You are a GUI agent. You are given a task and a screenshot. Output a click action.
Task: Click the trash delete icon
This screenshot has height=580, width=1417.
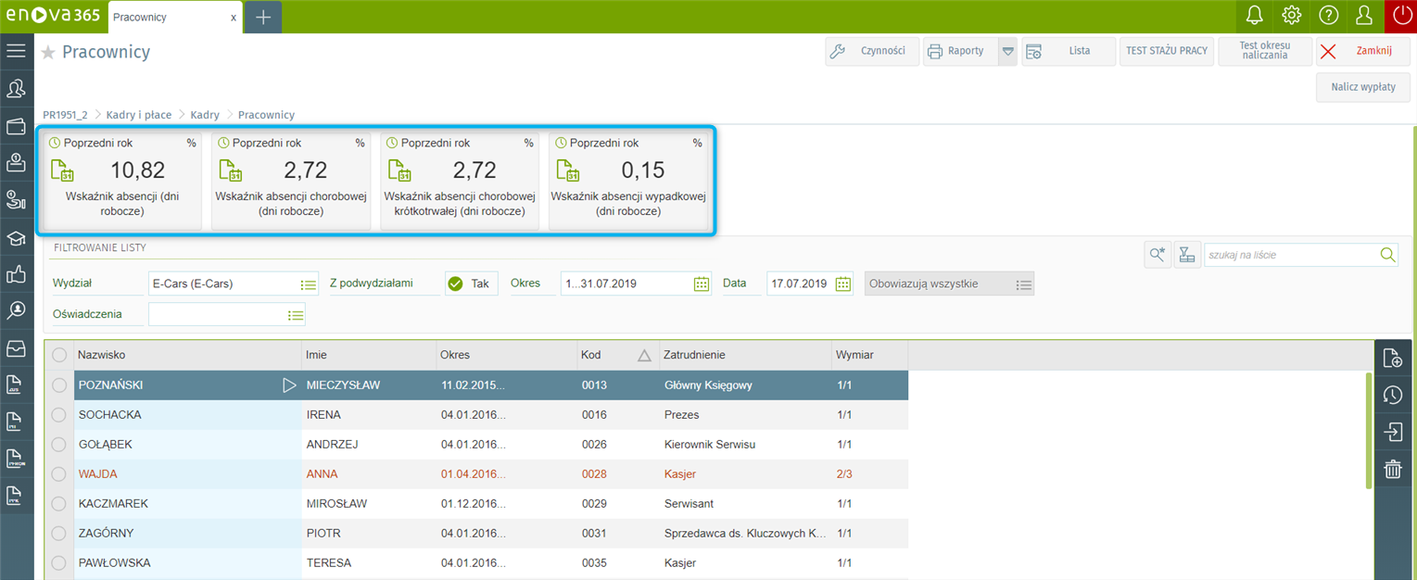click(1392, 469)
